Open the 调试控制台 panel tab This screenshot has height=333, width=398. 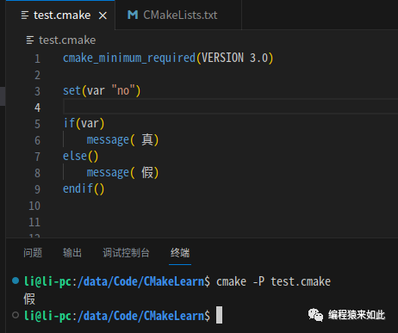(126, 253)
